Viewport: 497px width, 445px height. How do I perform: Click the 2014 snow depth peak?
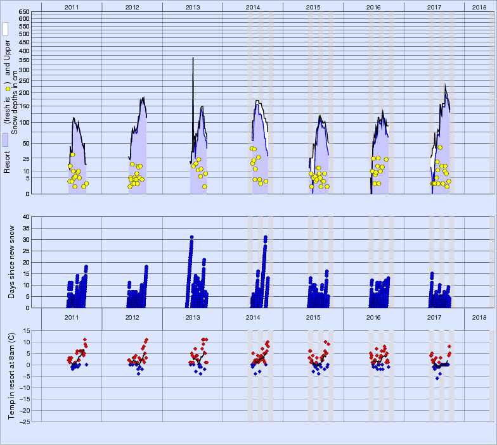point(257,101)
